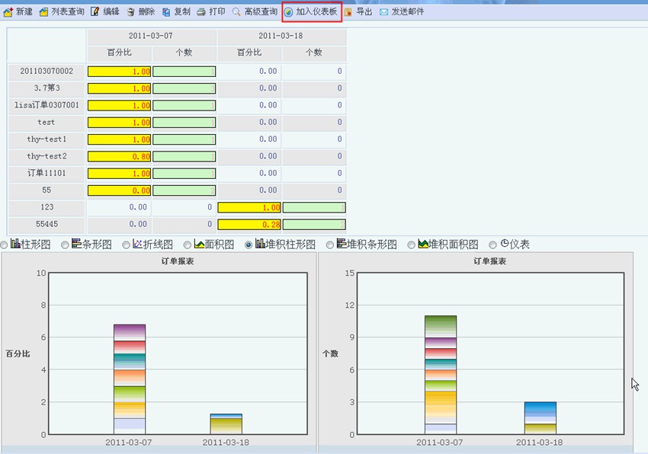Click the 2011-03-07 column header
The height and width of the screenshot is (454, 648).
pos(151,36)
